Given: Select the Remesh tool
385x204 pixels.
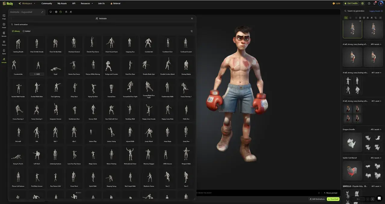Looking at the screenshot, I should point(4,33).
